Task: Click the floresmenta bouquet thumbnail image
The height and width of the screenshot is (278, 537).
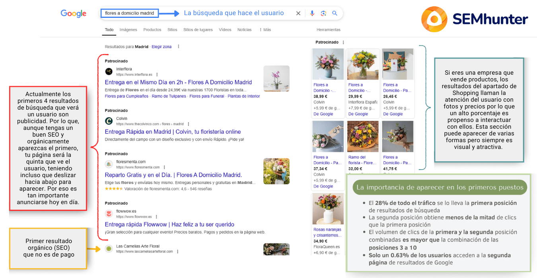Action: 276,171
